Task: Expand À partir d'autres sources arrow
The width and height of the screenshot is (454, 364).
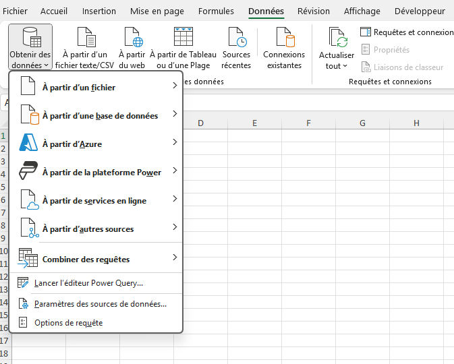Action: pyautogui.click(x=175, y=227)
